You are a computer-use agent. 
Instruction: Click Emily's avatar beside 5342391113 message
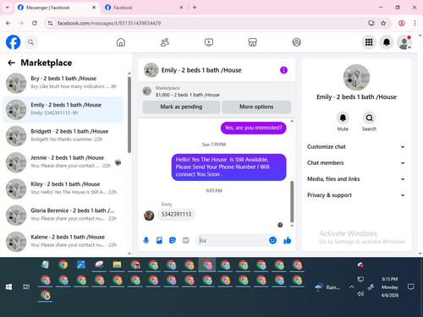(149, 216)
